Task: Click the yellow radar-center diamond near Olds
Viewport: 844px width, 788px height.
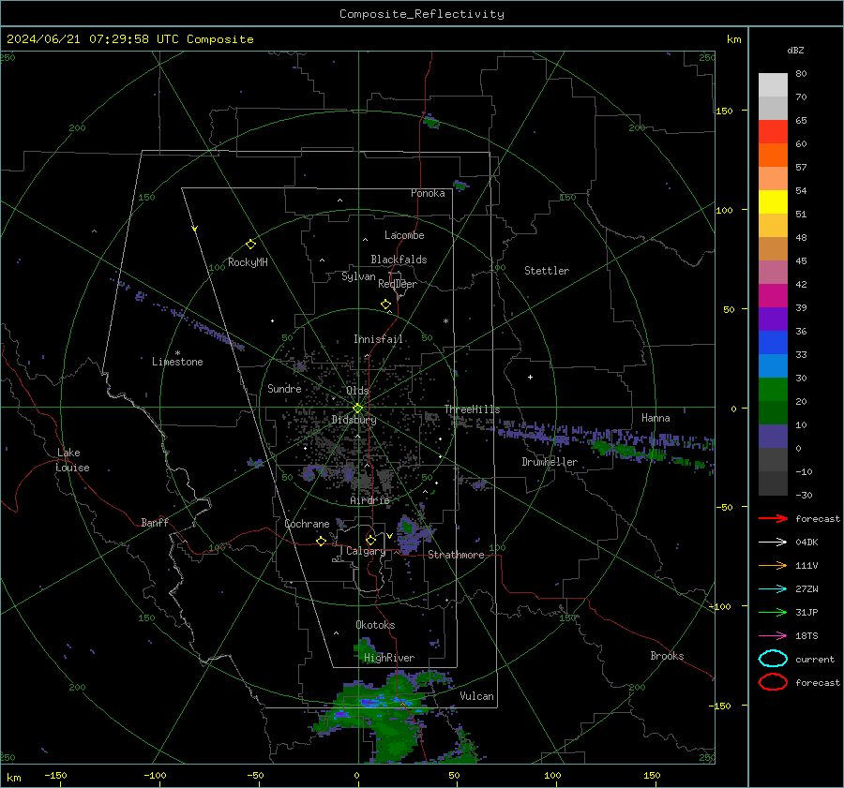Action: 357,409
